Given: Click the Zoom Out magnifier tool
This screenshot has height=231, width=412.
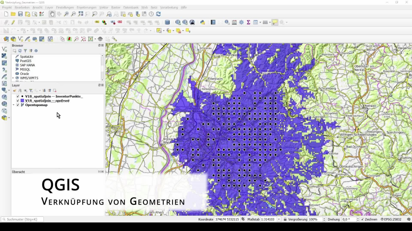Looking at the screenshot, I should click(x=73, y=14).
